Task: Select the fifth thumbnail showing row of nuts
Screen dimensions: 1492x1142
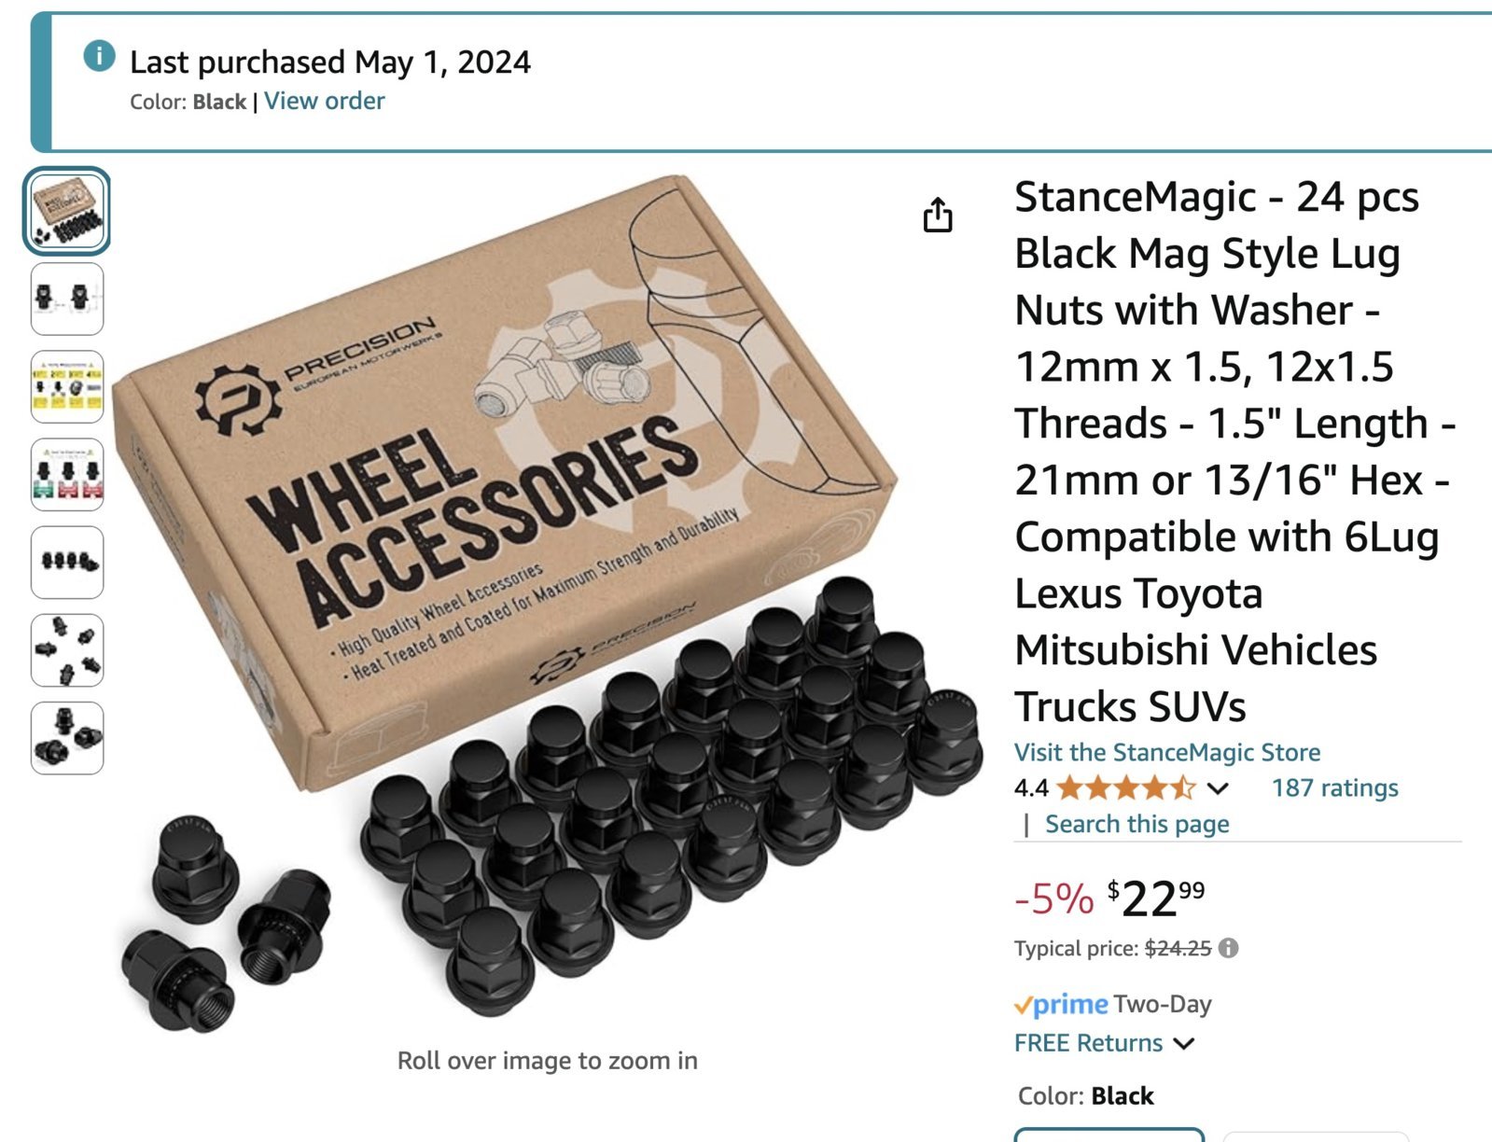Action: click(67, 562)
